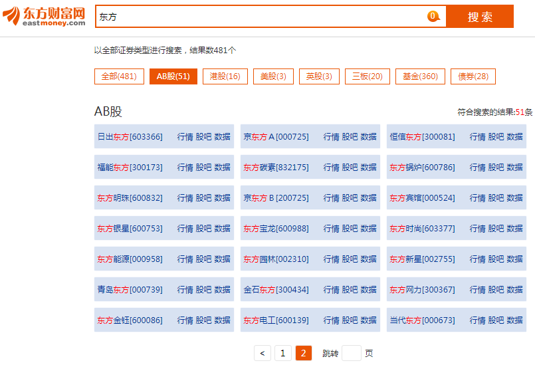
Task: Open 京东方A[000725] stock link
Action: pyautogui.click(x=276, y=136)
